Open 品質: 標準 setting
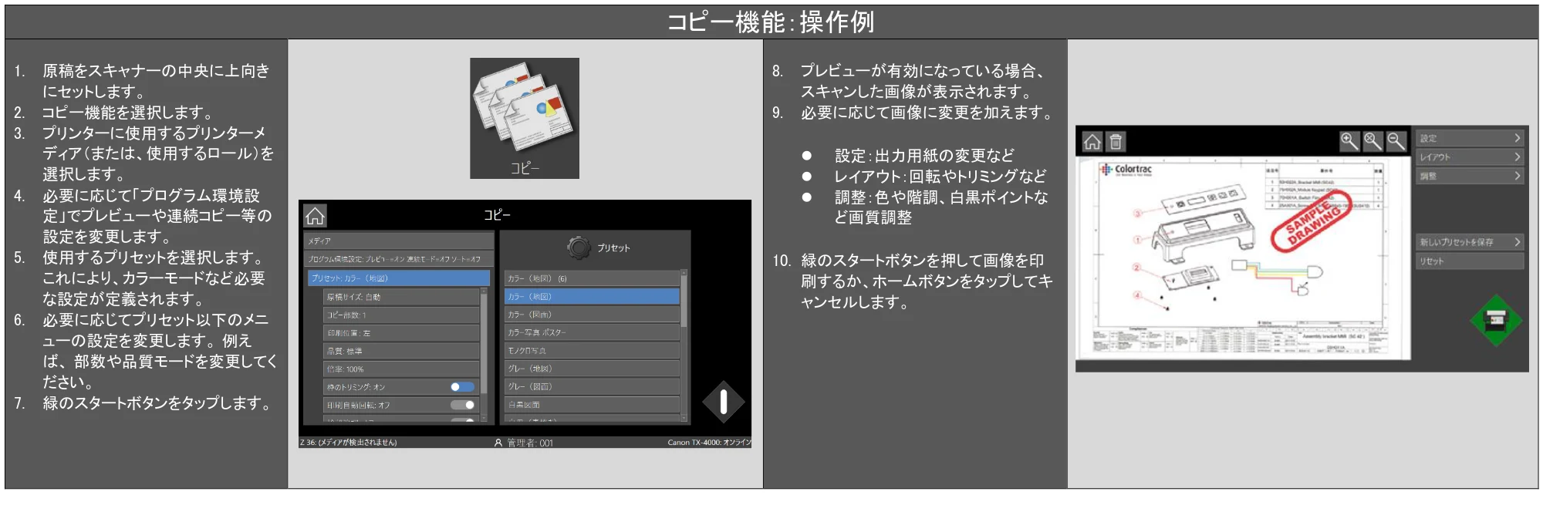1543x522 pixels. pos(401,351)
